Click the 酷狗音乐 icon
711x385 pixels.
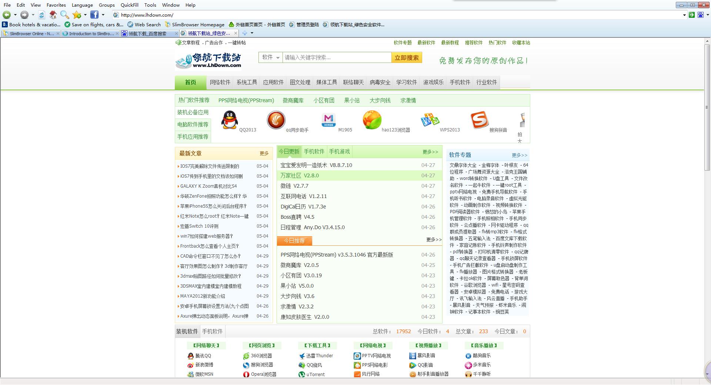[x=468, y=356]
